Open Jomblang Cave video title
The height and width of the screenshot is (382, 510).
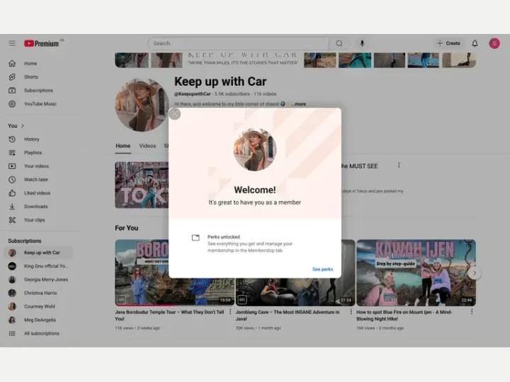pyautogui.click(x=288, y=316)
